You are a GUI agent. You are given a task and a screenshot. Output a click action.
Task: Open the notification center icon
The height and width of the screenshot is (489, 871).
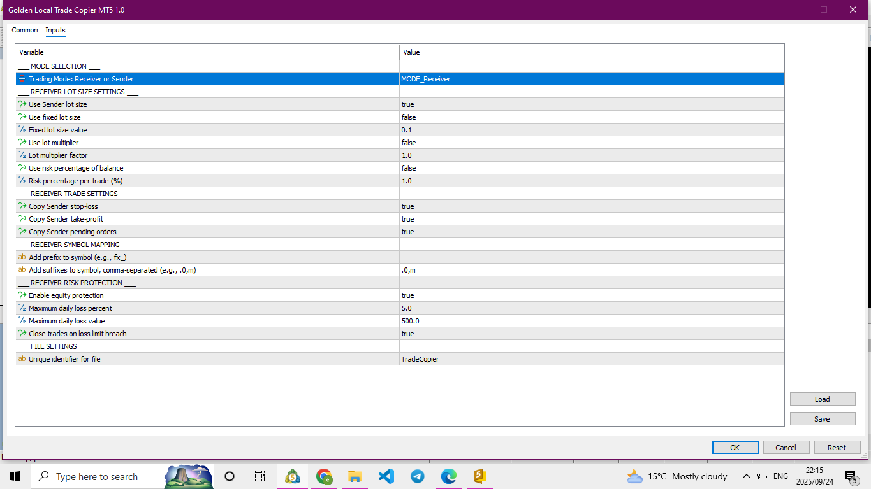(x=851, y=476)
